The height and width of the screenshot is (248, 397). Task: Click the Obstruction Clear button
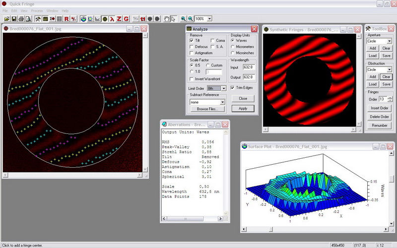[x=386, y=77]
